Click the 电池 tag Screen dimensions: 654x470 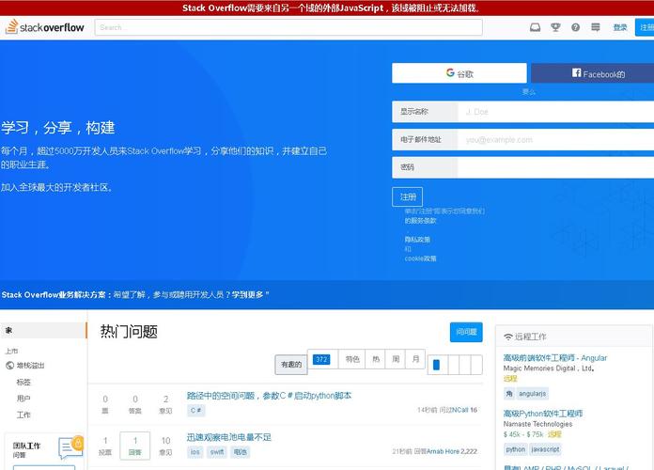click(x=240, y=452)
